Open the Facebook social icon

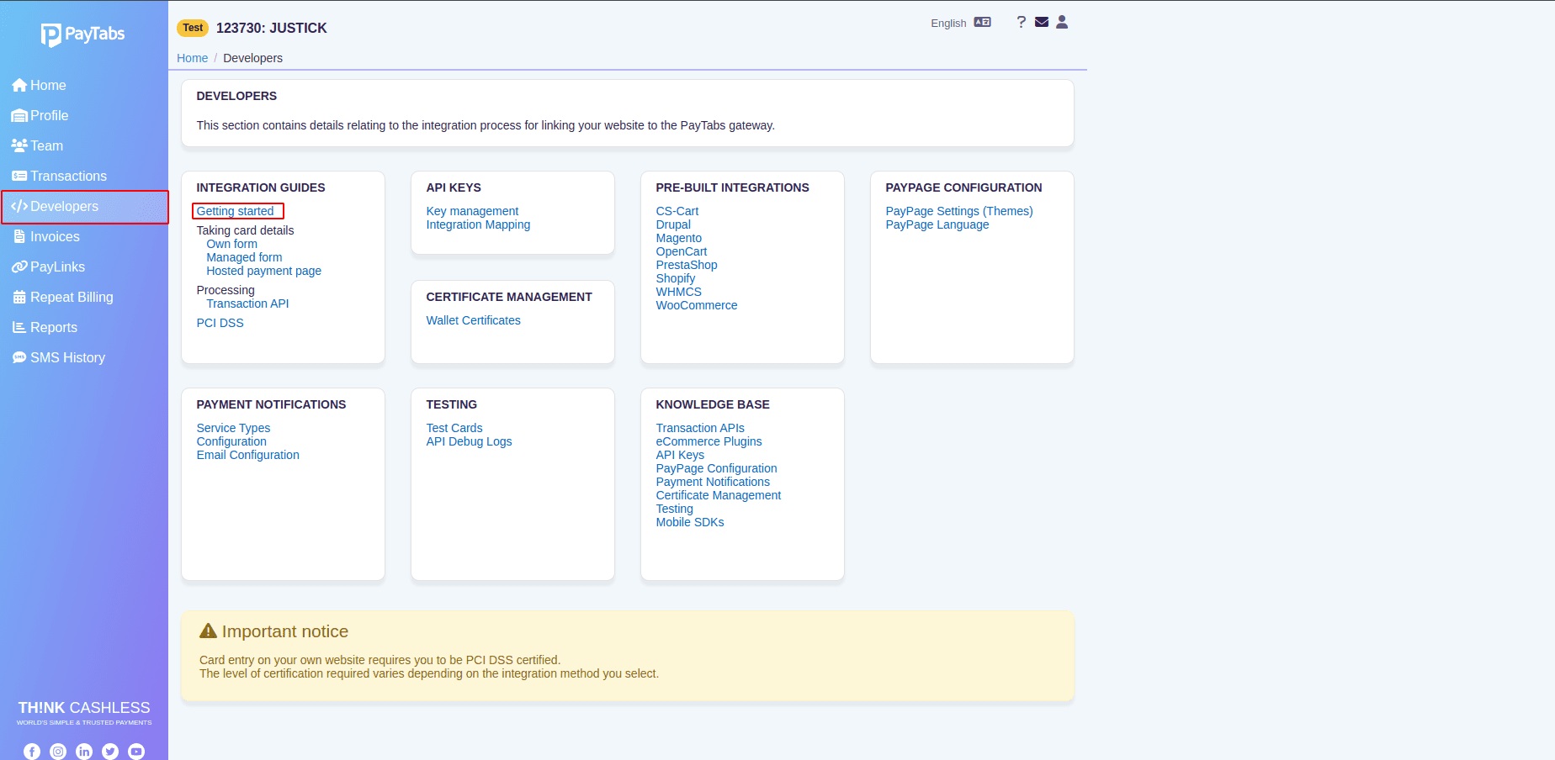point(32,752)
